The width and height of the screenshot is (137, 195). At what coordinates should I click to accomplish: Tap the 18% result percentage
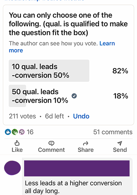pos(121,96)
